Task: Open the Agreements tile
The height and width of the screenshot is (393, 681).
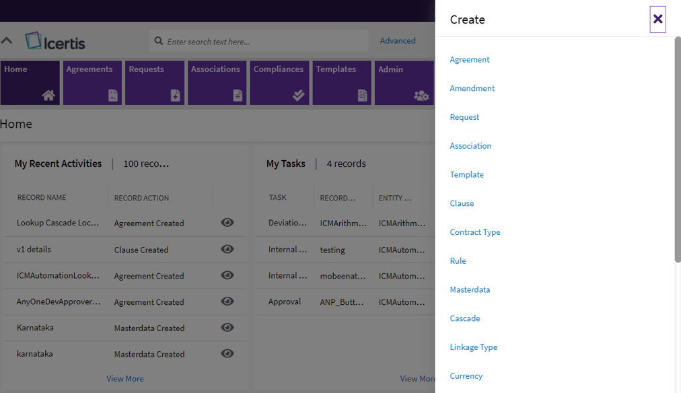Action: (x=92, y=83)
